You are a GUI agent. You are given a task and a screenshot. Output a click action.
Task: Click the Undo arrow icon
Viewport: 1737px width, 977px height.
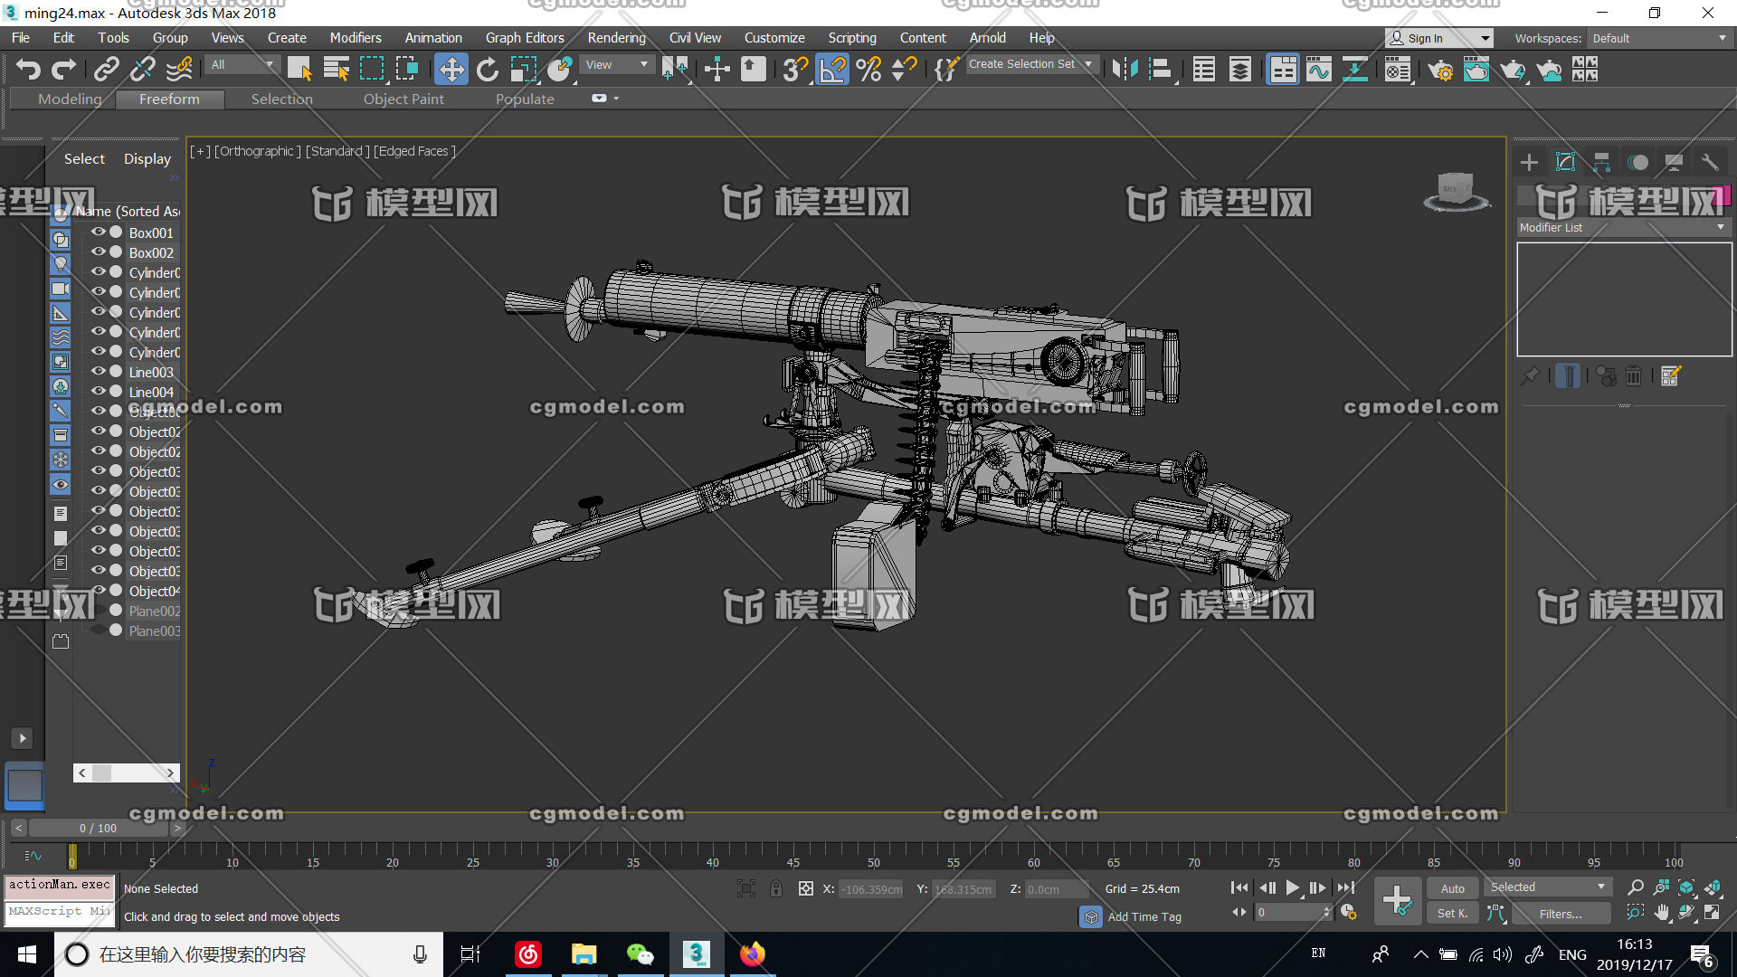tap(28, 70)
